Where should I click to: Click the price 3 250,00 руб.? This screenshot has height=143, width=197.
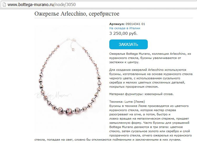click(123, 33)
